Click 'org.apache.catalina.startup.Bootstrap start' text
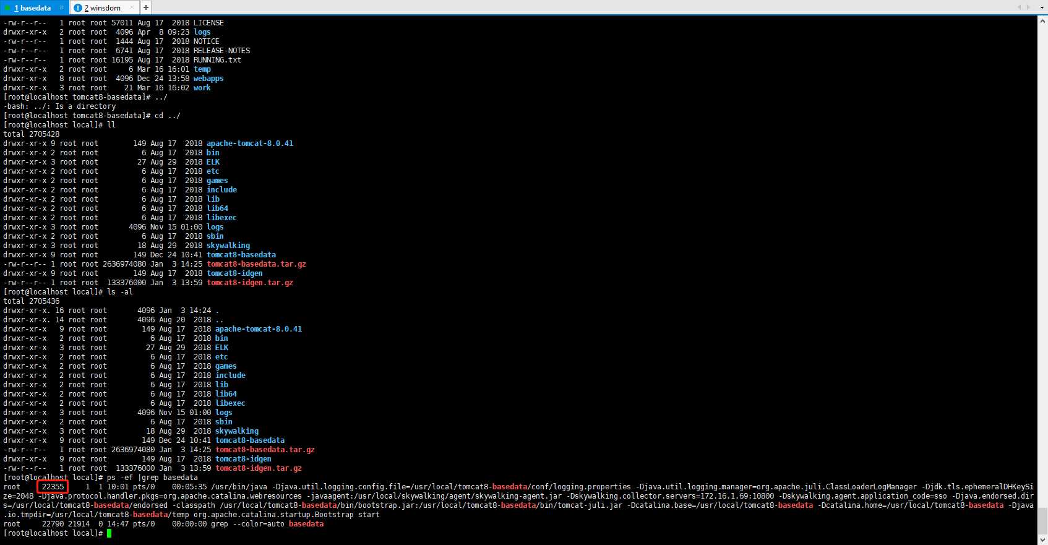This screenshot has height=545, width=1048. pyautogui.click(x=286, y=515)
